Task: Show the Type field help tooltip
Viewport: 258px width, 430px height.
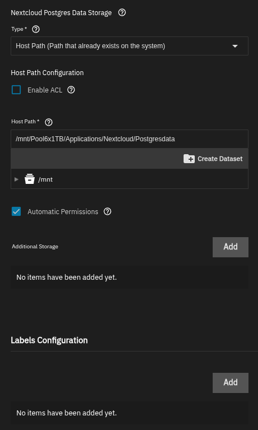Action: [x=36, y=29]
